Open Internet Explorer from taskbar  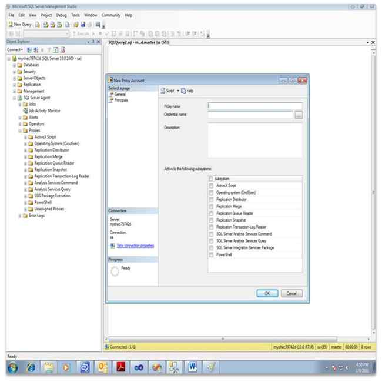click(31, 367)
